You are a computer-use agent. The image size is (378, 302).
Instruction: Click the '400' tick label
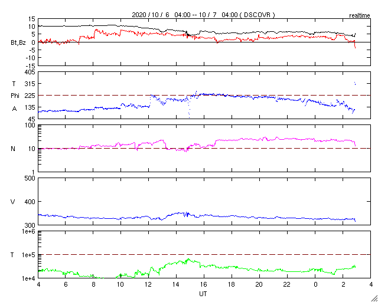coord(30,202)
